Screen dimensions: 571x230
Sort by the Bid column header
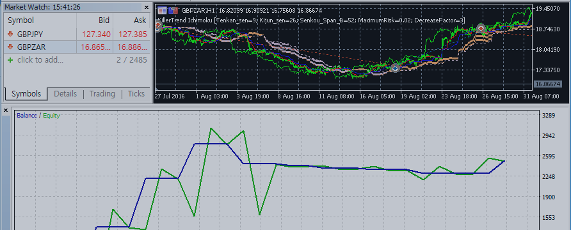click(x=95, y=20)
